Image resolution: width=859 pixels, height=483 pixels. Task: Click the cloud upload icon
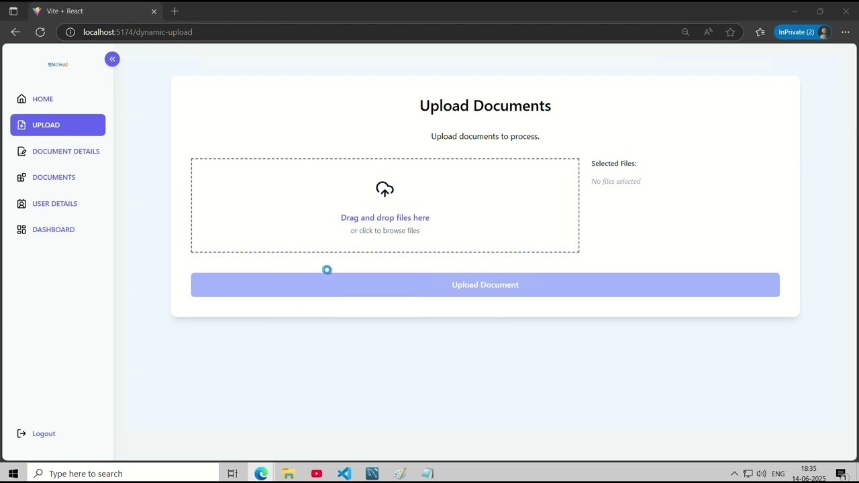385,189
